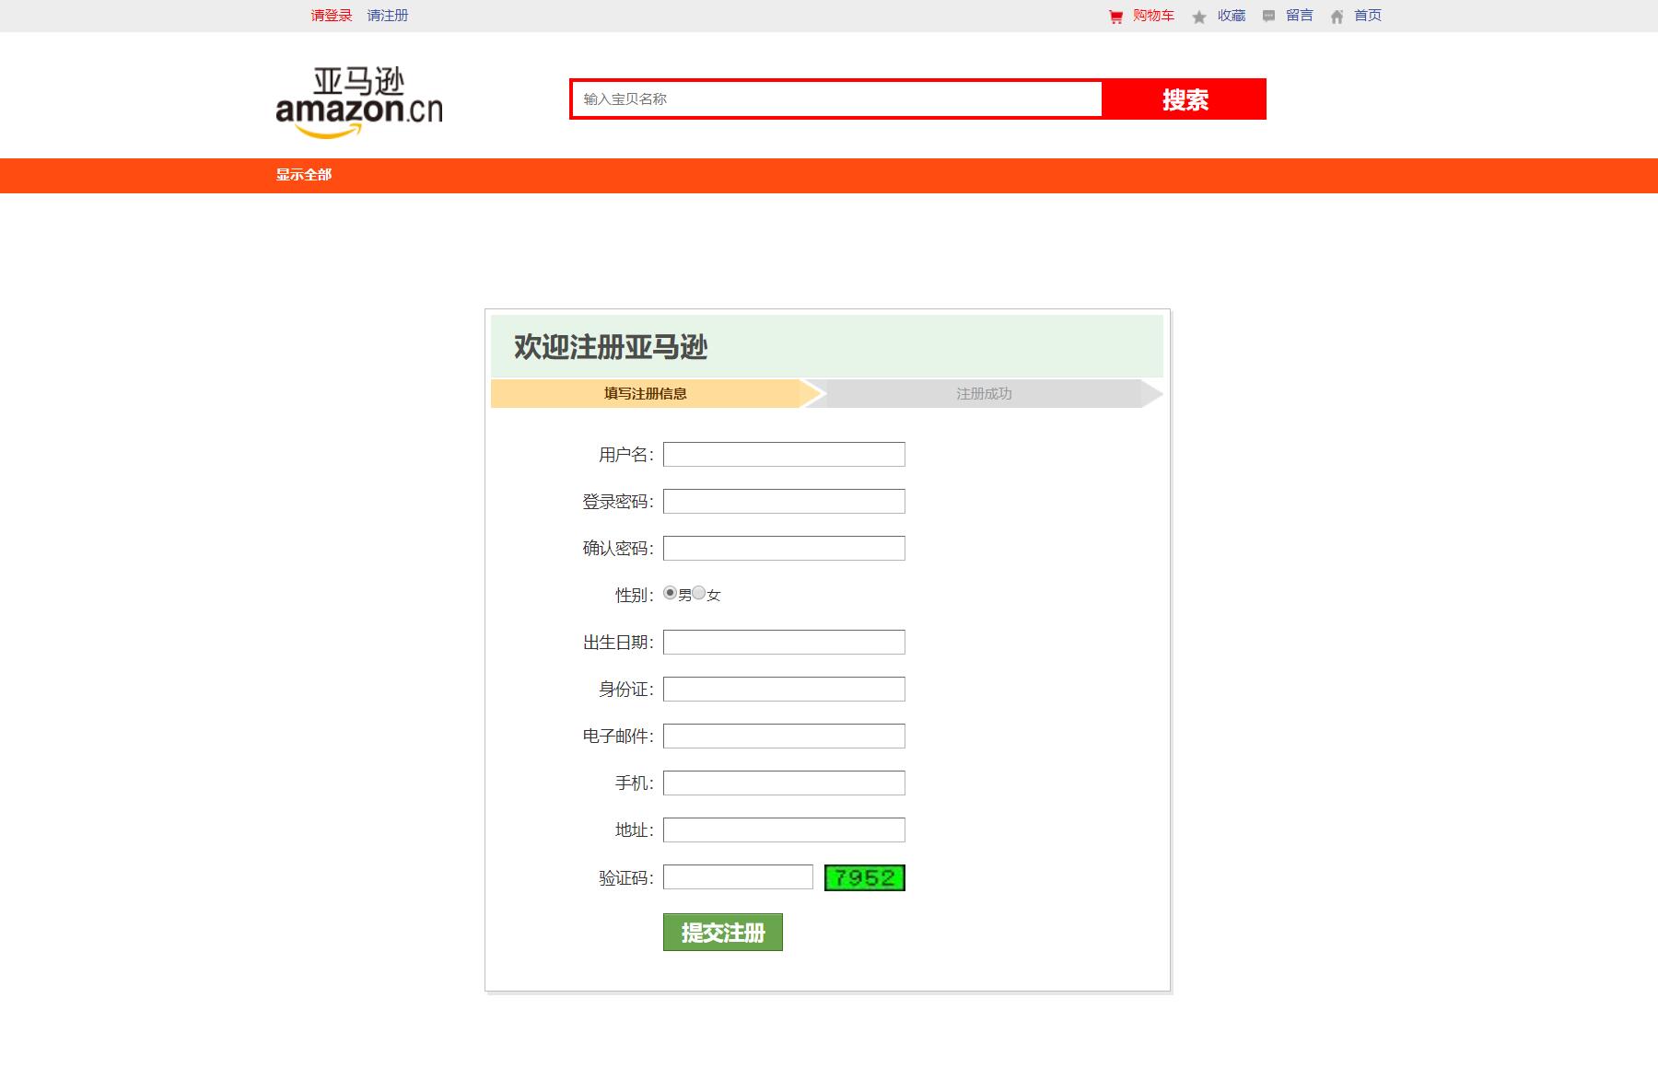
Task: Focus the 用户名 input field
Action: point(784,455)
